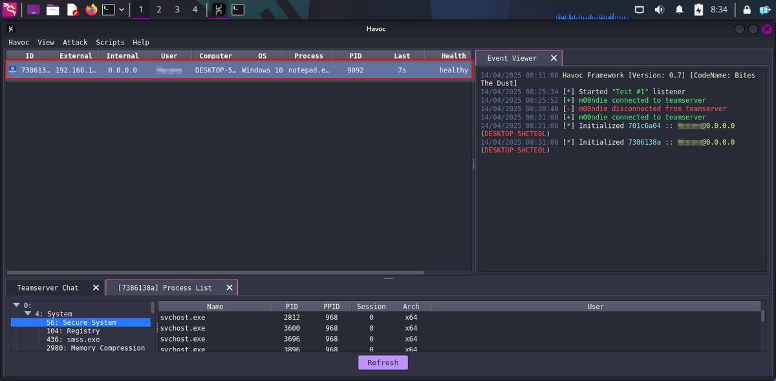Collapse the "4: System" process tree node
The width and height of the screenshot is (776, 381).
pyautogui.click(x=27, y=313)
